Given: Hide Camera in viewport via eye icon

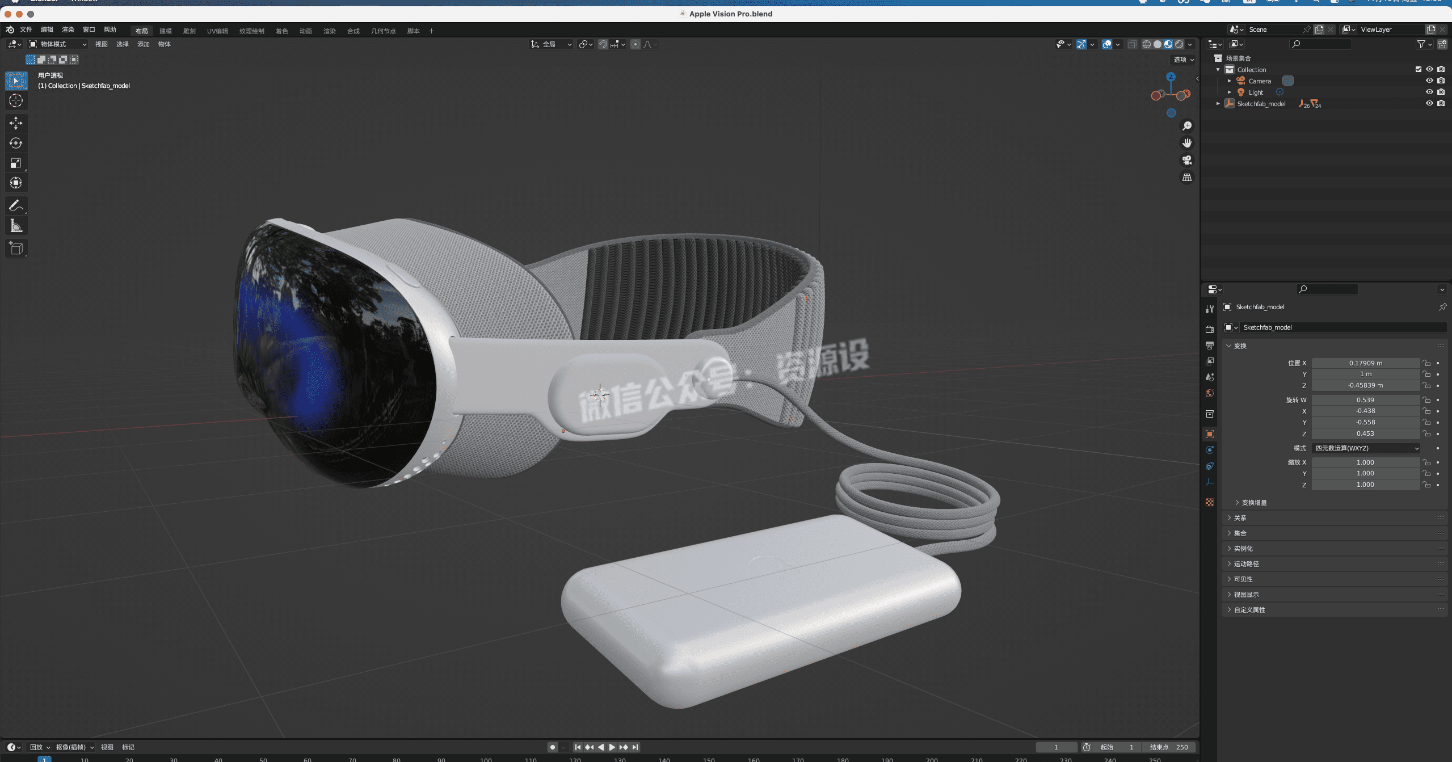Looking at the screenshot, I should click(1429, 81).
